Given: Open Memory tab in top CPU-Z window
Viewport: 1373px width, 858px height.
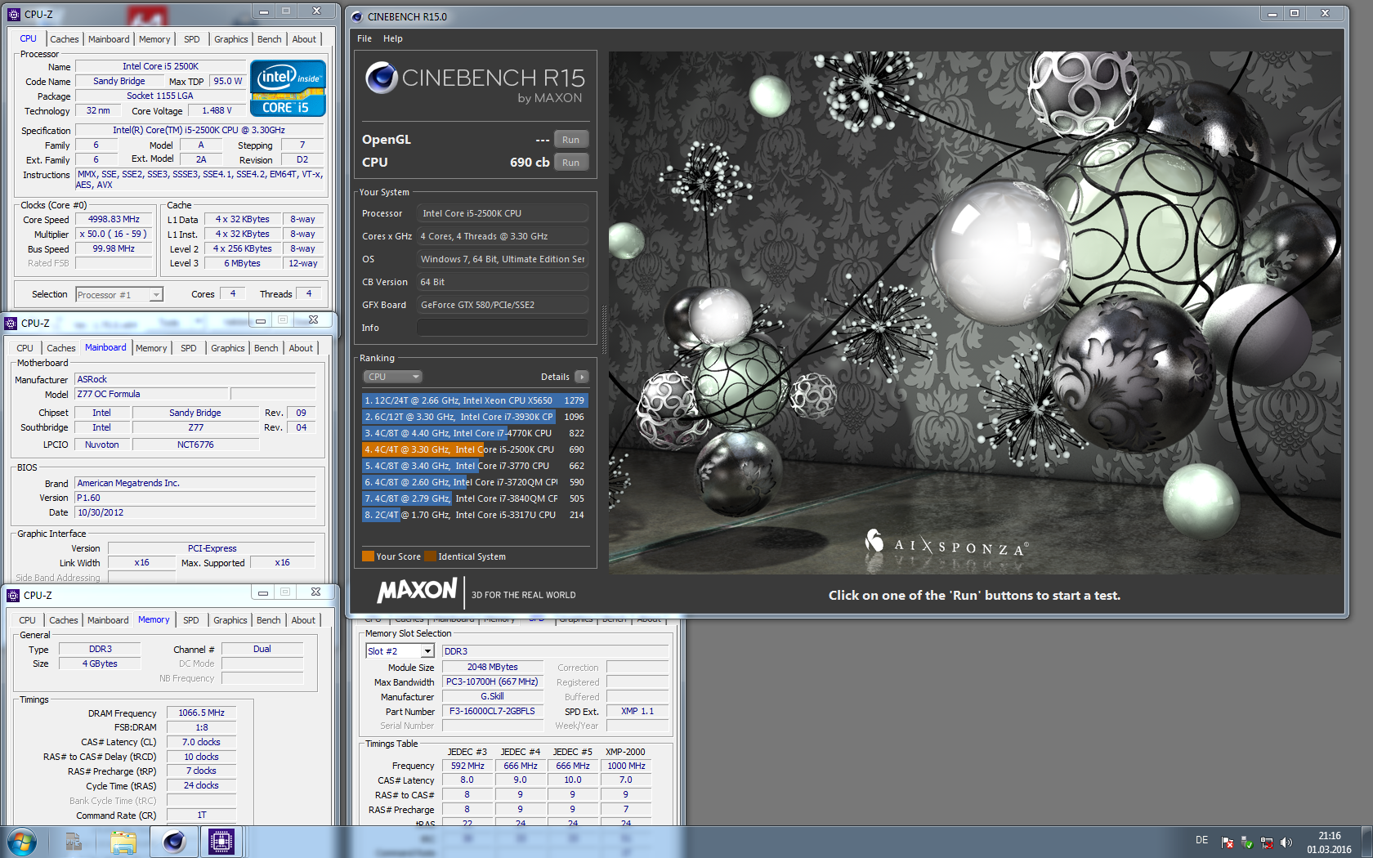Looking at the screenshot, I should pyautogui.click(x=154, y=39).
